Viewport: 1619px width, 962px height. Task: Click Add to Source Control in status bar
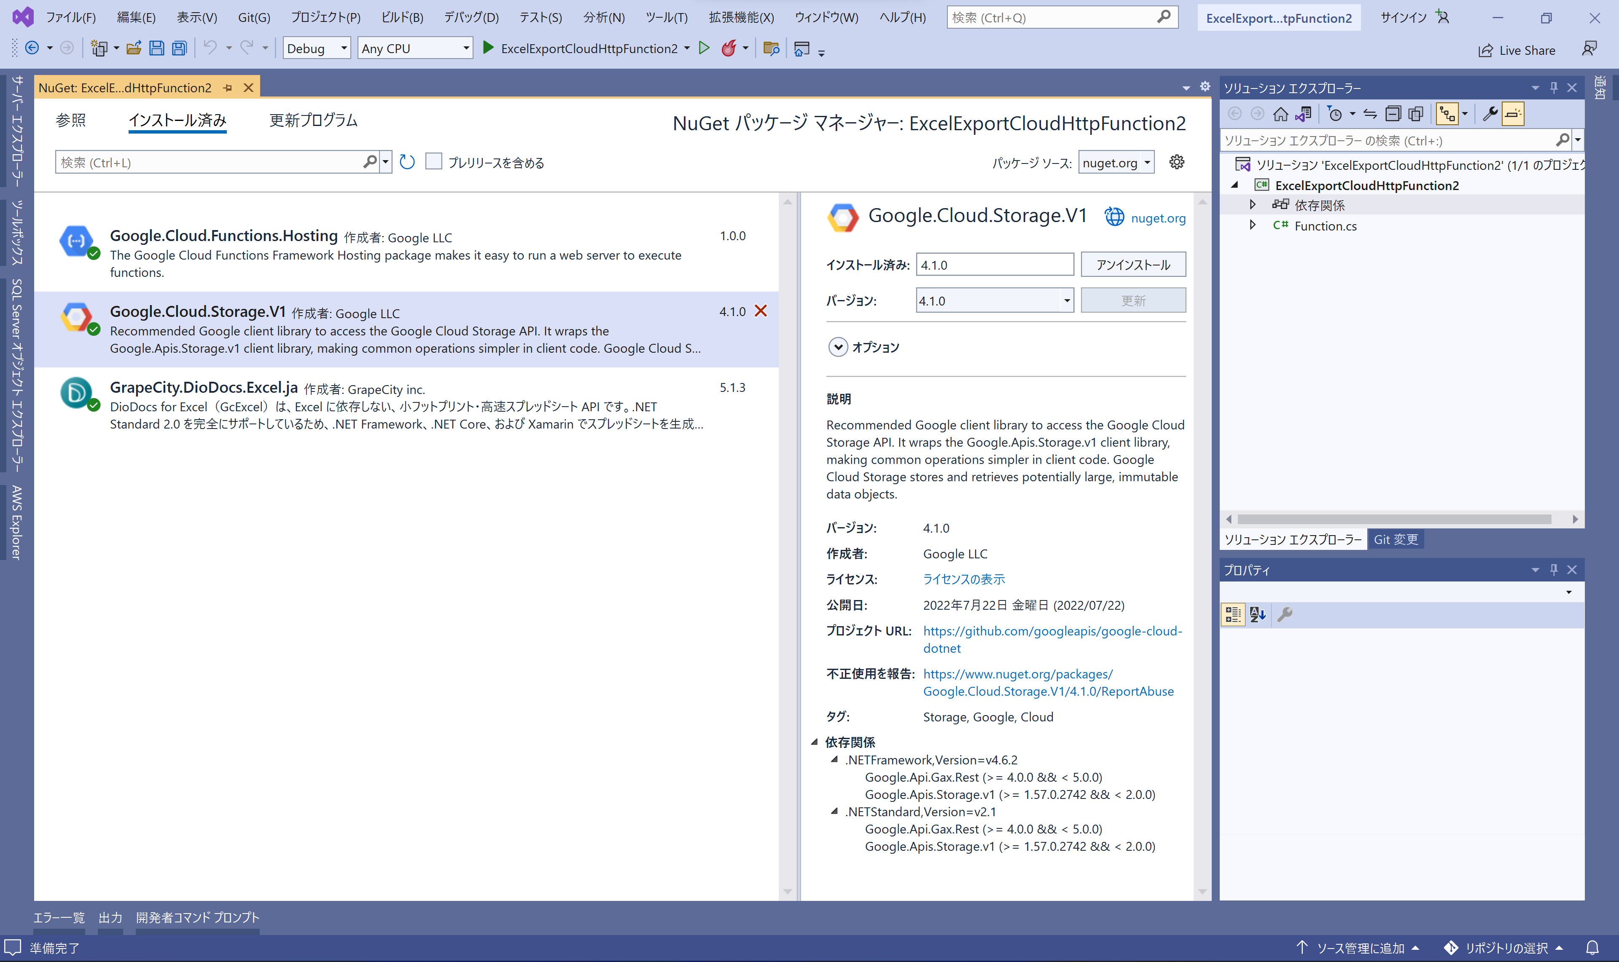(x=1358, y=948)
